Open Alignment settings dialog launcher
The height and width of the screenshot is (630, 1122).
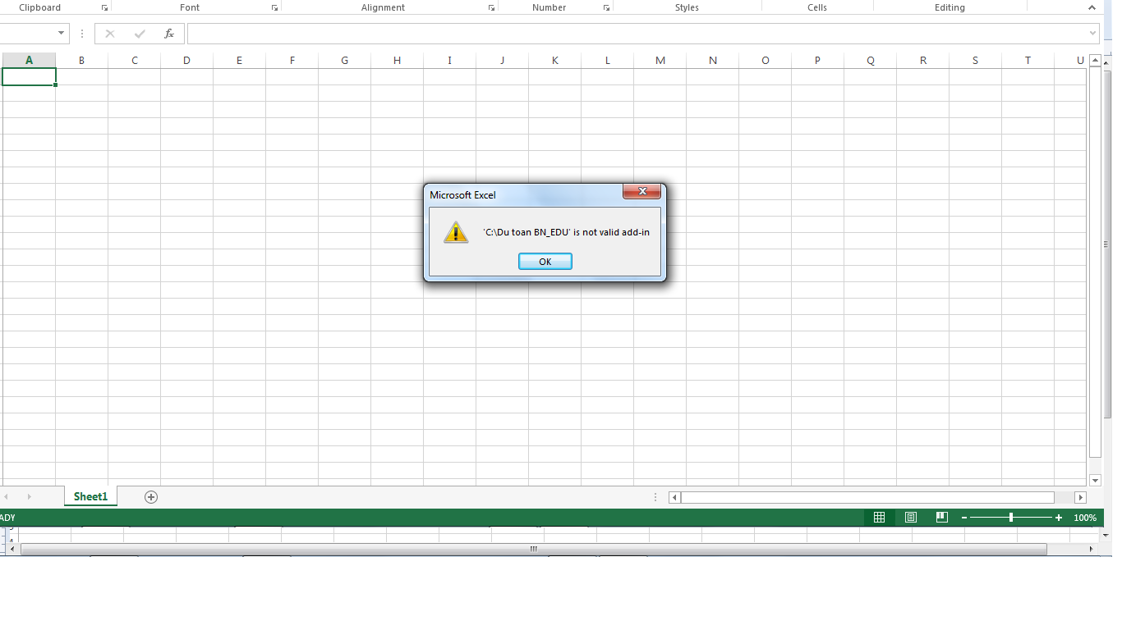491,8
